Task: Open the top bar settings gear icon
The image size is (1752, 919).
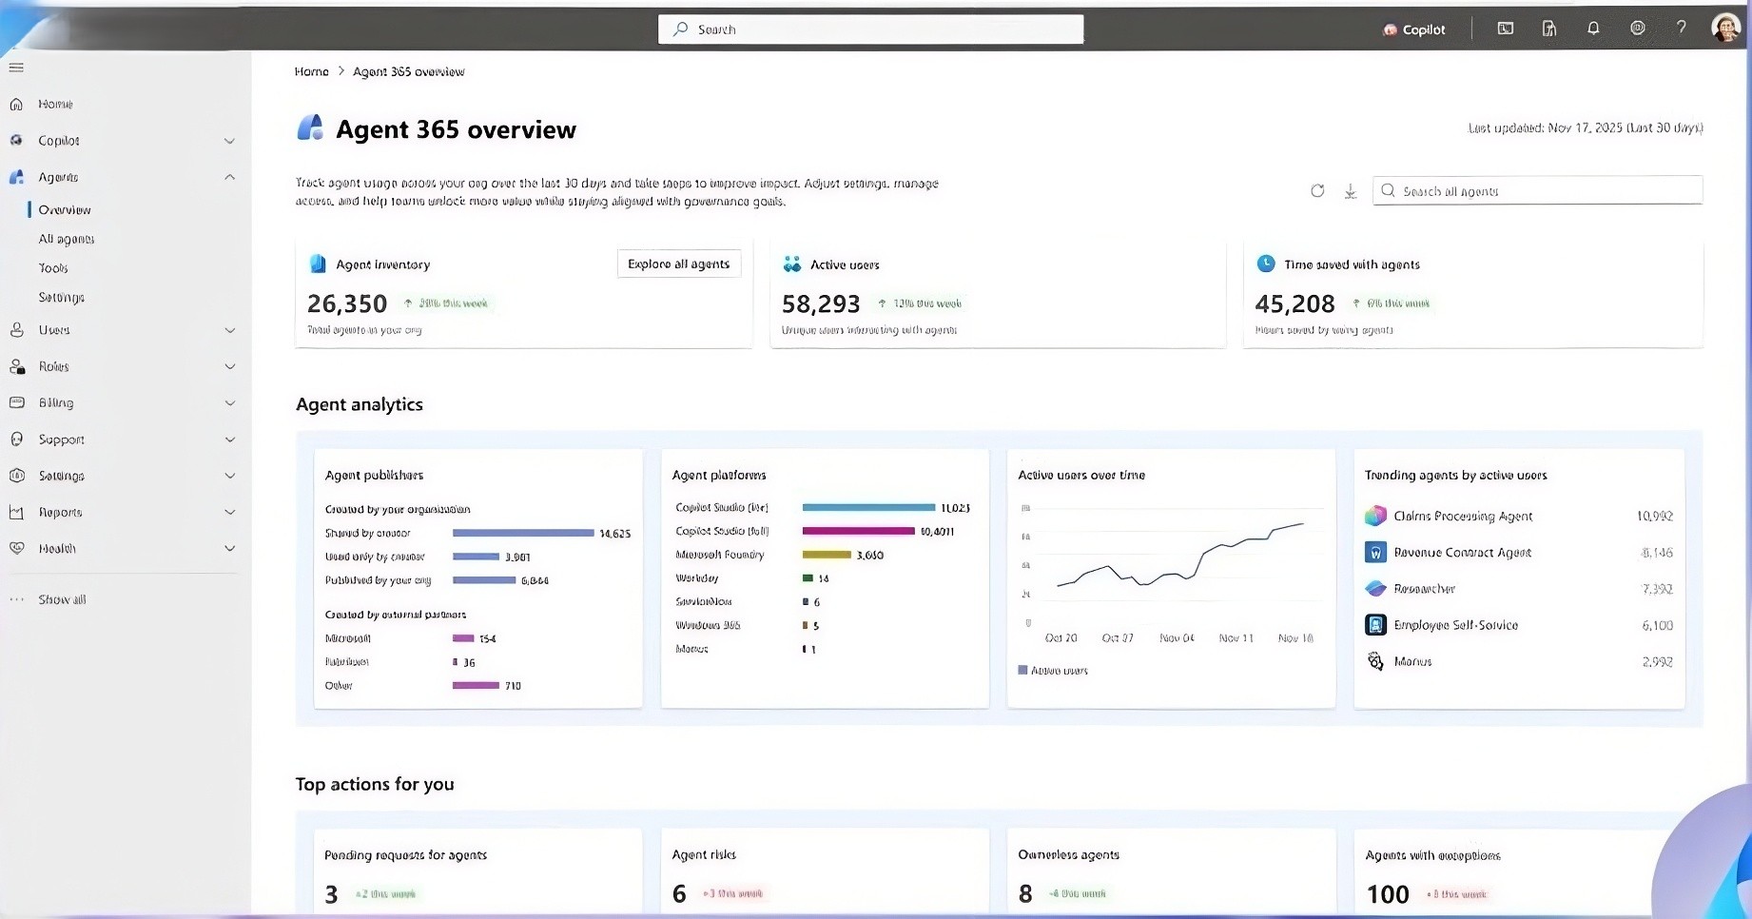Action: click(x=1638, y=29)
